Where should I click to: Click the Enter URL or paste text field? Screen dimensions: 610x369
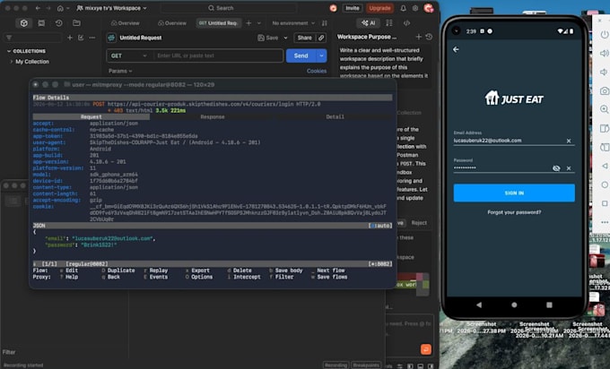coord(218,56)
